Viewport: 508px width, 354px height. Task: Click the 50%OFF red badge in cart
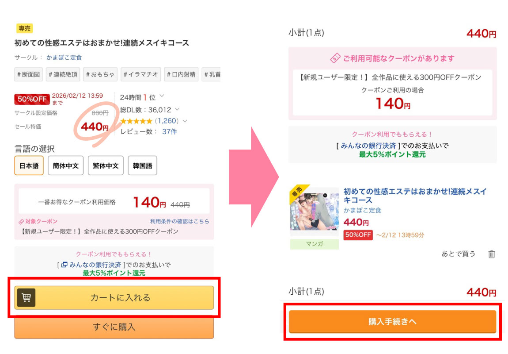pos(358,235)
